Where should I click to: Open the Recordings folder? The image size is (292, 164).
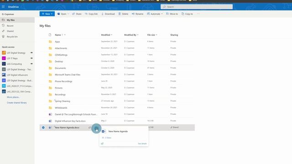click(x=60, y=94)
